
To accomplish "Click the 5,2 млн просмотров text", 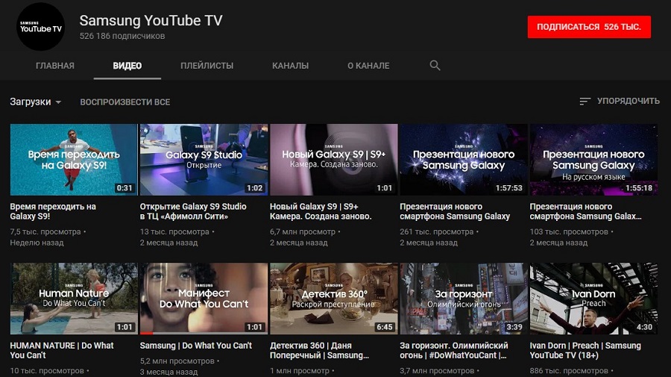I will 177,361.
